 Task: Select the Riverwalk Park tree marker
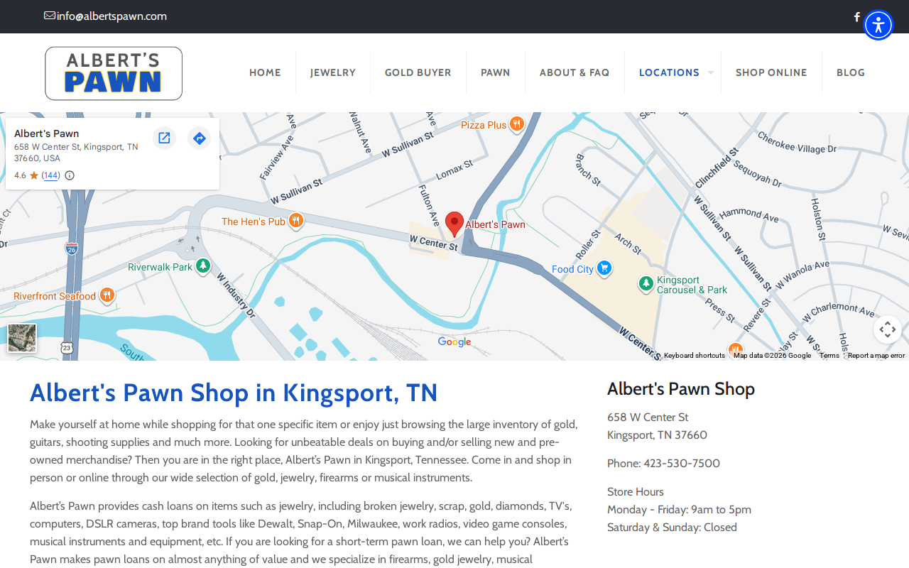(203, 266)
